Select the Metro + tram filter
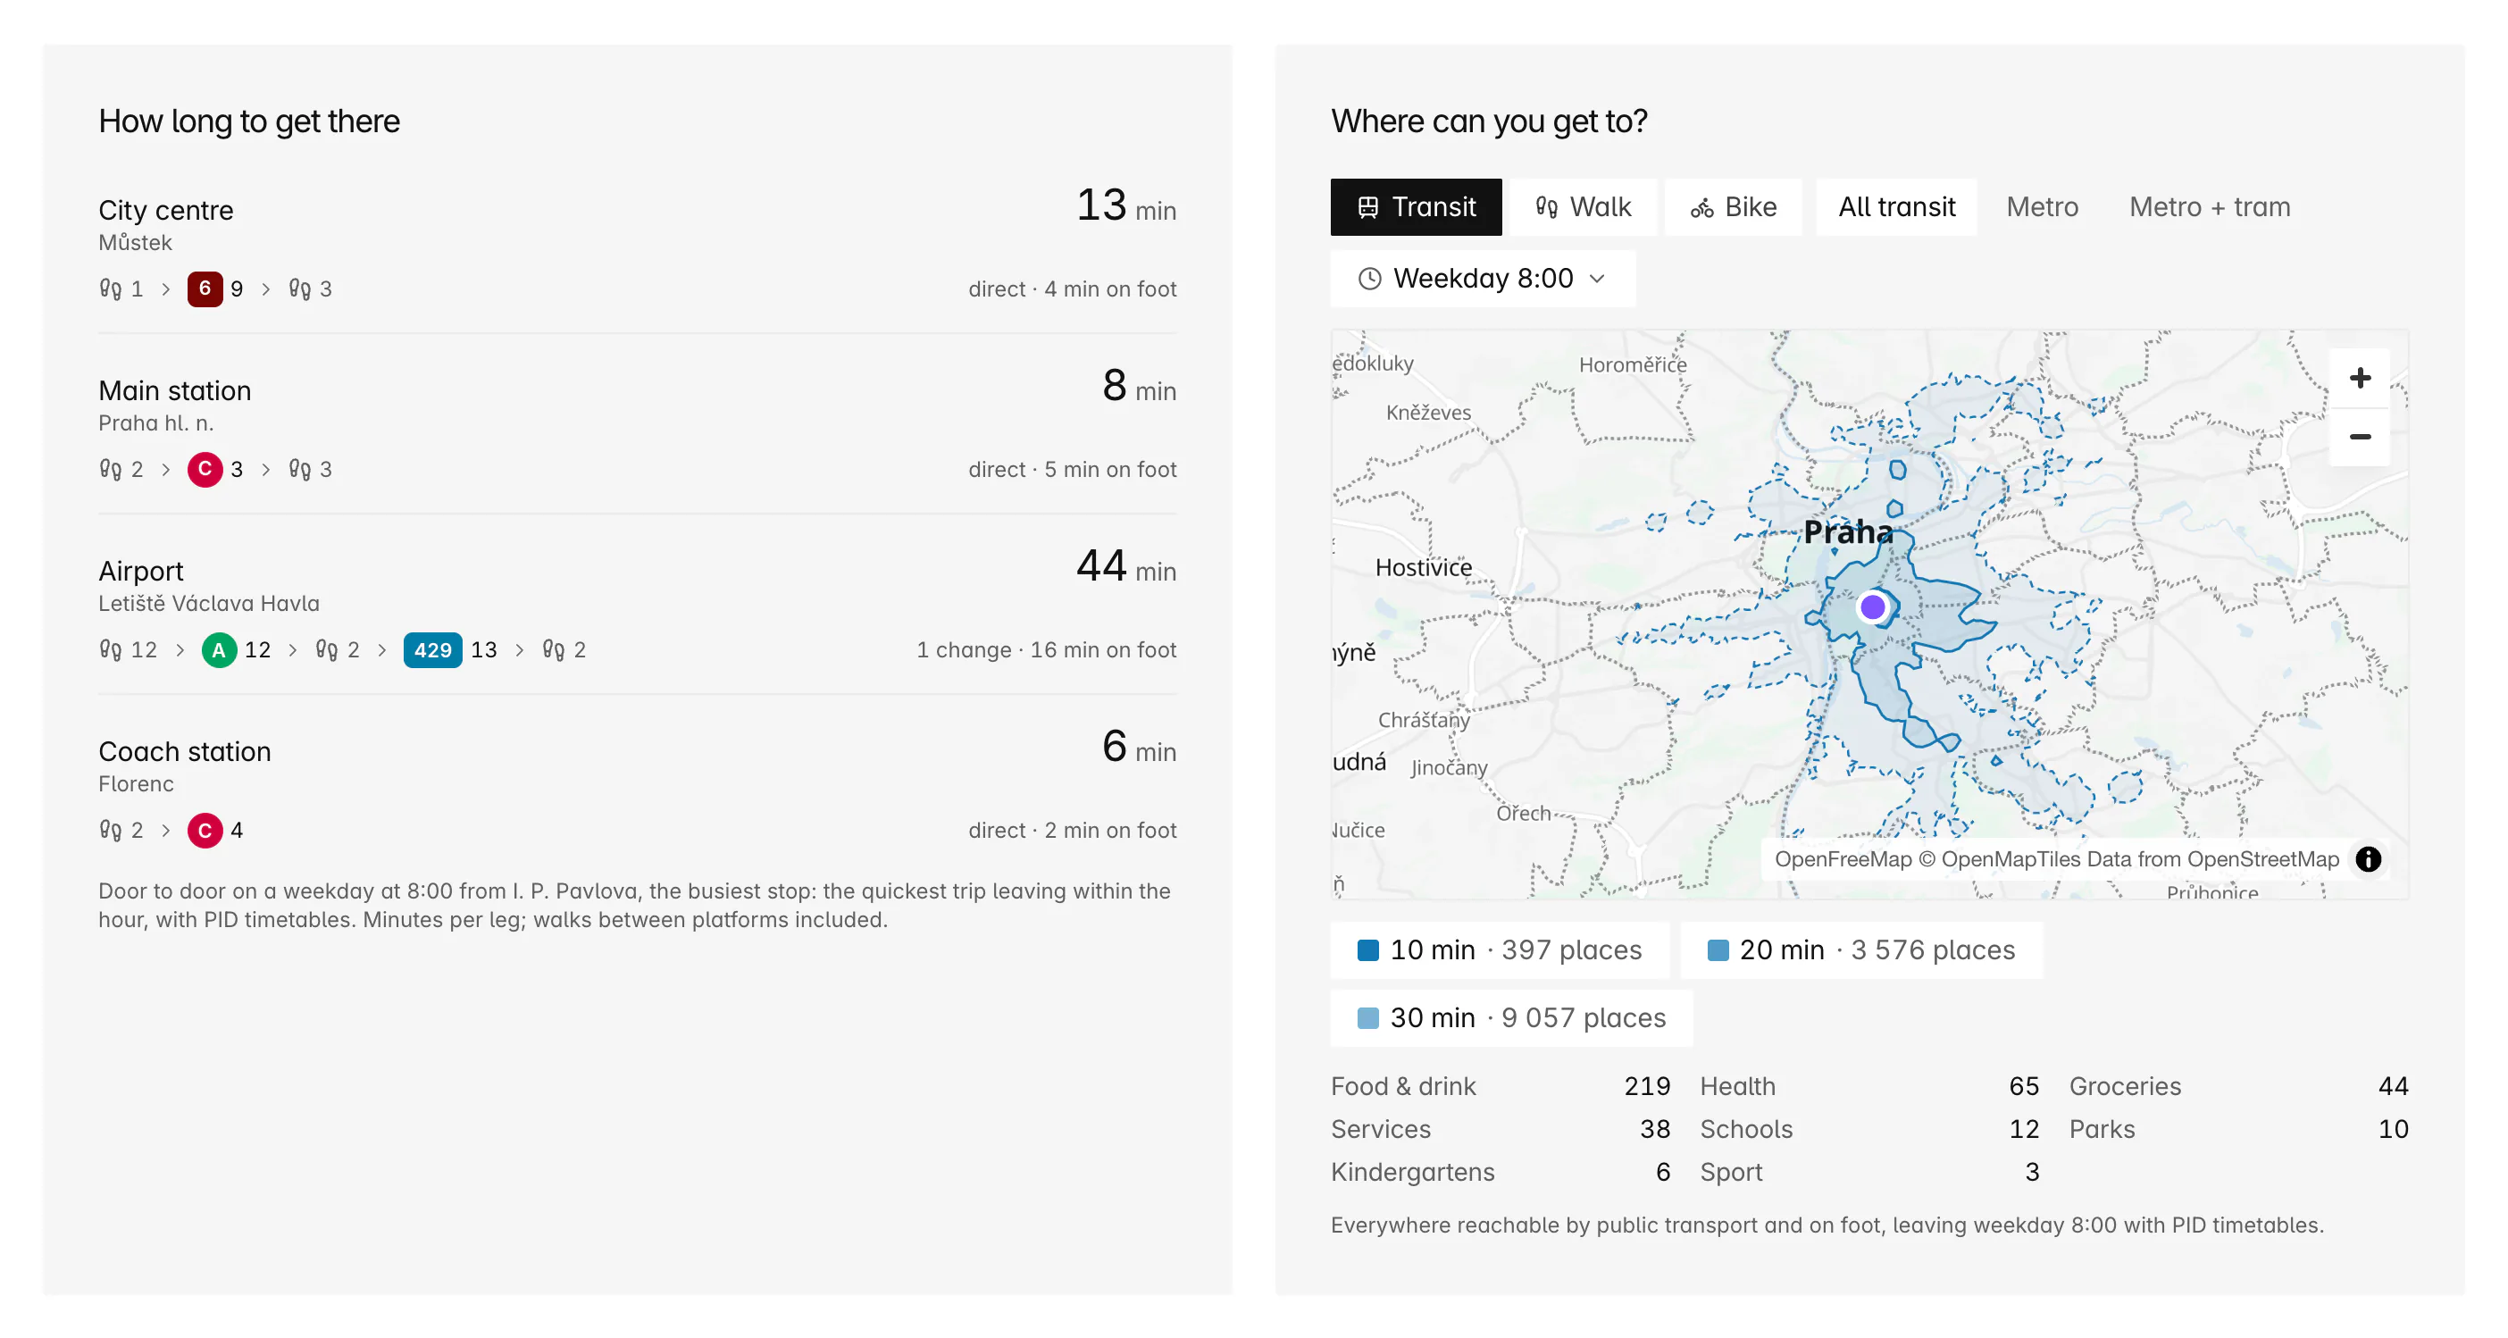 tap(2209, 207)
